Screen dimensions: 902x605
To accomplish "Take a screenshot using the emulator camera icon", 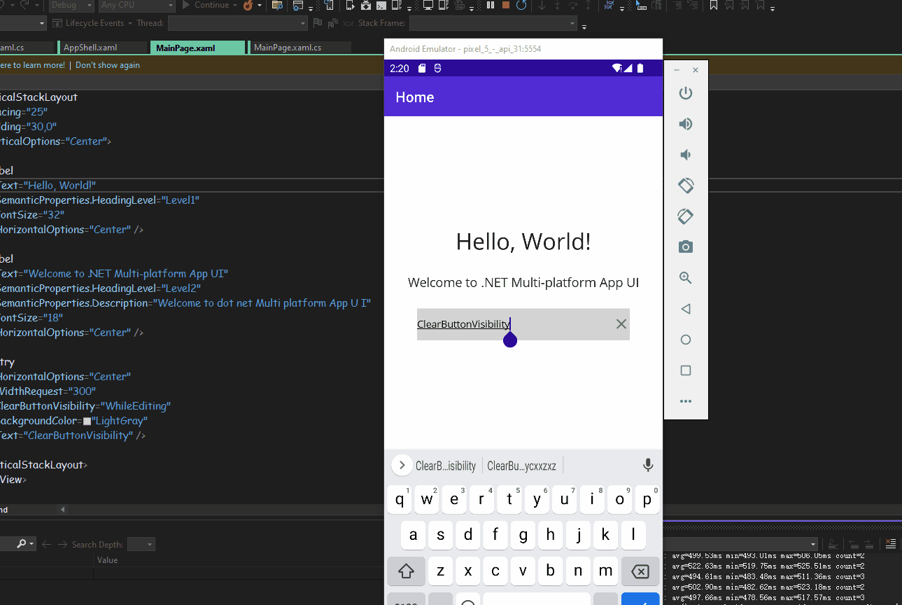I will [x=685, y=246].
